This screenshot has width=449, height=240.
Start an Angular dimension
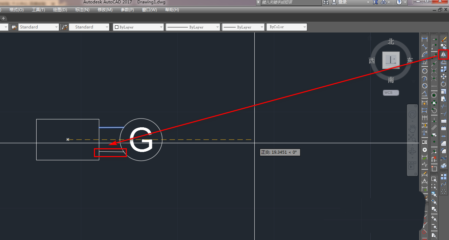(x=425, y=93)
